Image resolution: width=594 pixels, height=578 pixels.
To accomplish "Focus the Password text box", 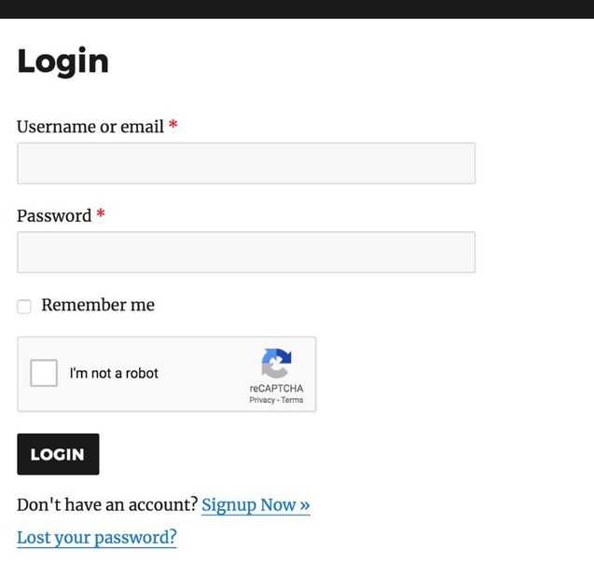I will click(245, 253).
